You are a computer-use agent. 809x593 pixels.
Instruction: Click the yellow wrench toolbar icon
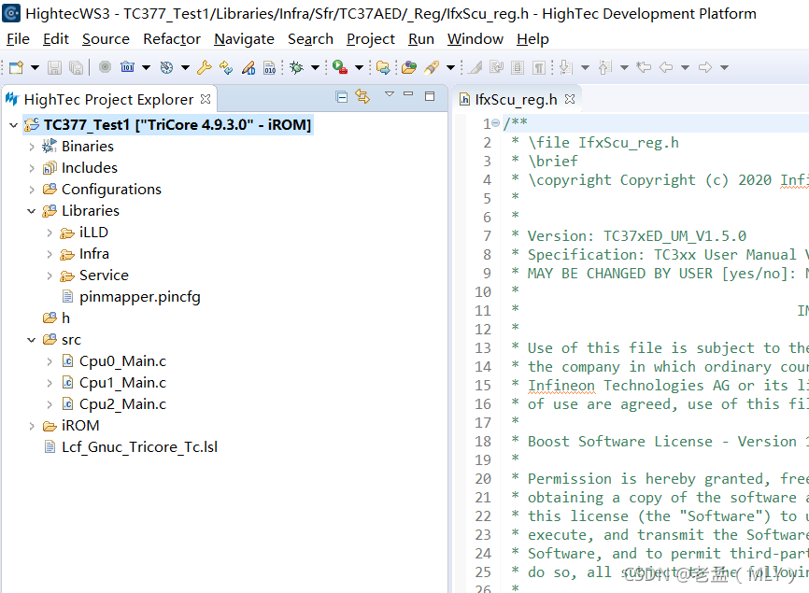pyautogui.click(x=205, y=67)
